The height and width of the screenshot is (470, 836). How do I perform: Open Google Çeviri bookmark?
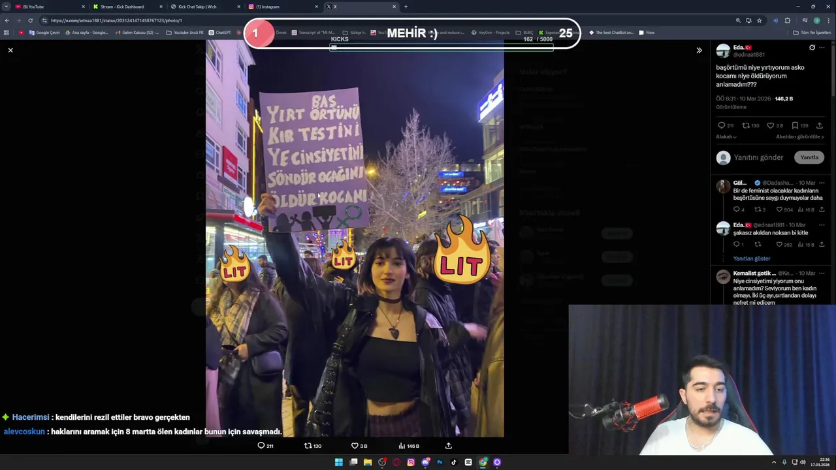[44, 33]
